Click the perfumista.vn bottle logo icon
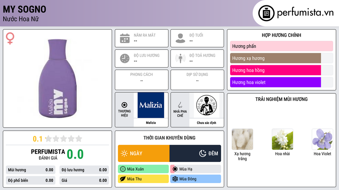This screenshot has height=190, width=339. click(x=266, y=13)
